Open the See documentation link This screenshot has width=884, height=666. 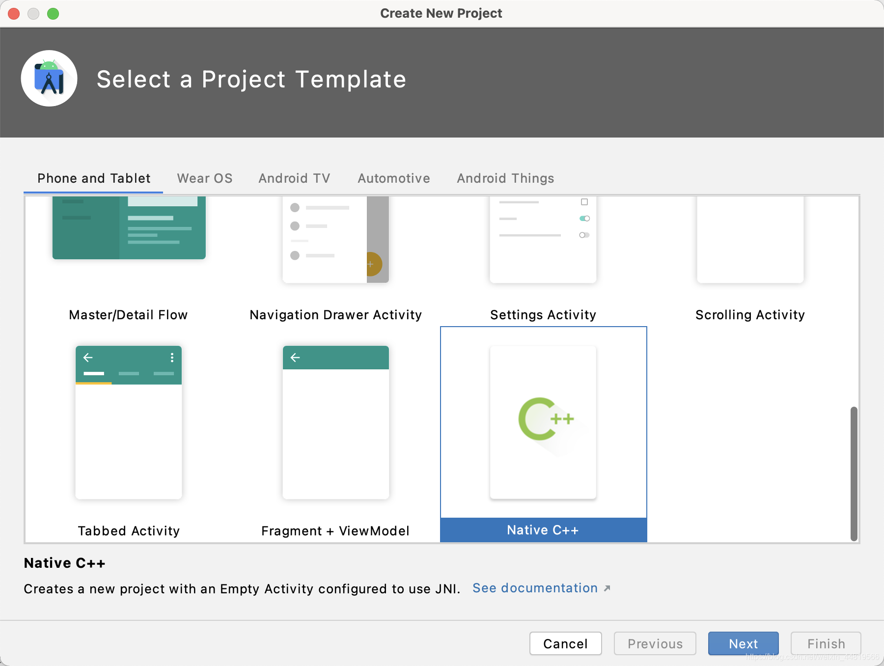pyautogui.click(x=535, y=588)
